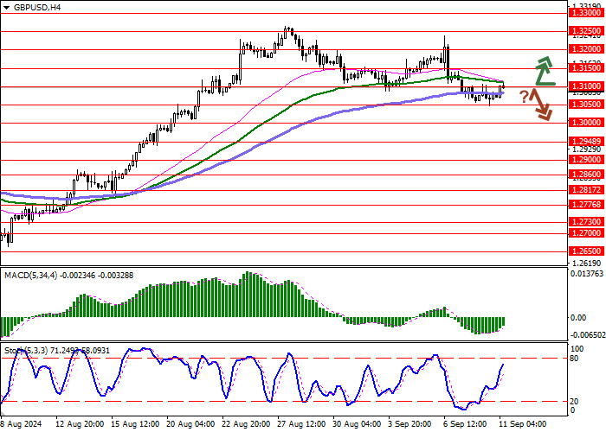Click the 30 Aug 04:00 time label

point(357,424)
